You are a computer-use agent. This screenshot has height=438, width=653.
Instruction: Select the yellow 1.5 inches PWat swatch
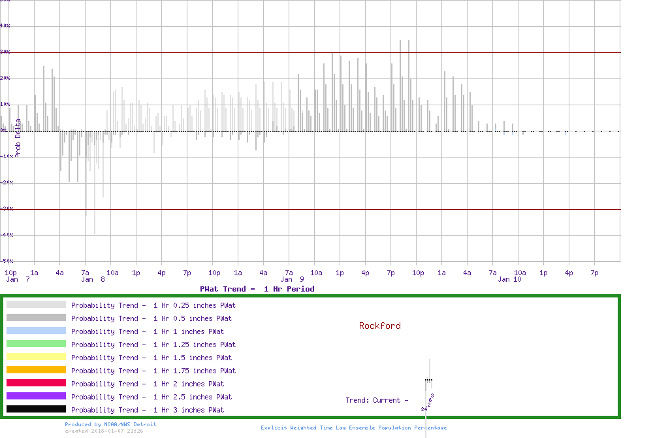point(36,357)
